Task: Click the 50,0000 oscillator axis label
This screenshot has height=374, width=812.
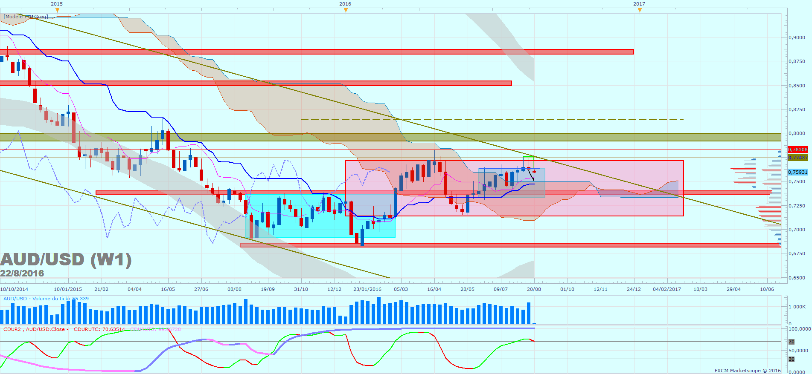Action: tap(798, 351)
